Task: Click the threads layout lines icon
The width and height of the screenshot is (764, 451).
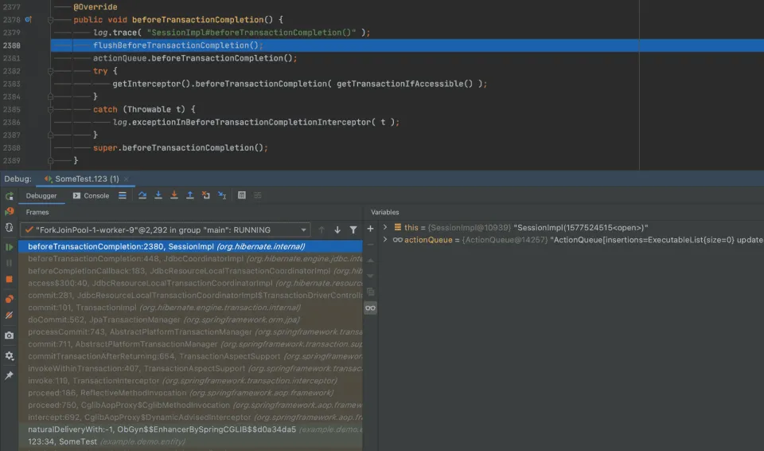Action: [x=123, y=195]
